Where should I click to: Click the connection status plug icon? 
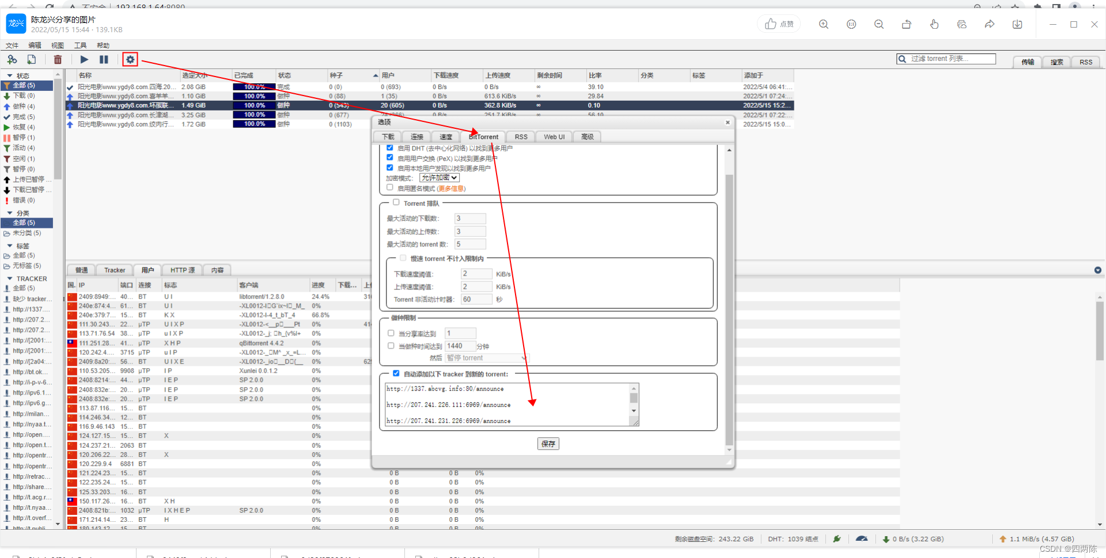click(x=837, y=539)
